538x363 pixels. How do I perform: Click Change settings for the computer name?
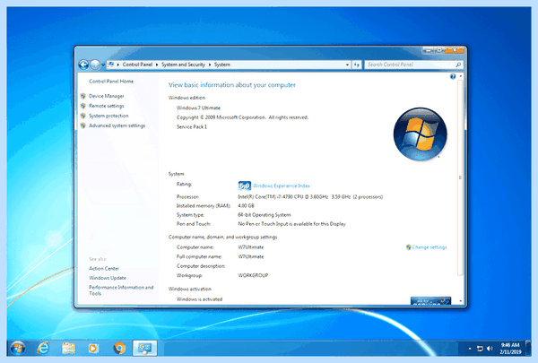point(430,247)
